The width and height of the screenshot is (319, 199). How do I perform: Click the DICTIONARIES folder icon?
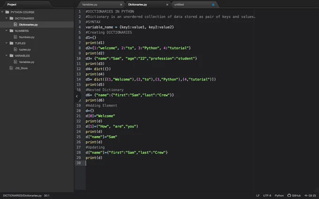11,18
